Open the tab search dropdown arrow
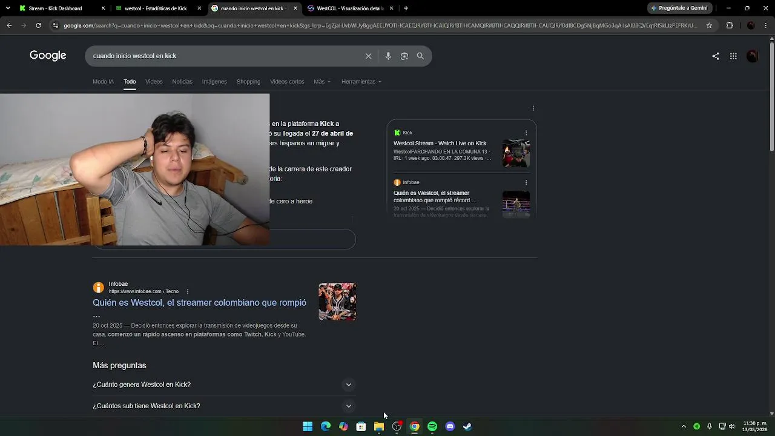 tap(8, 8)
